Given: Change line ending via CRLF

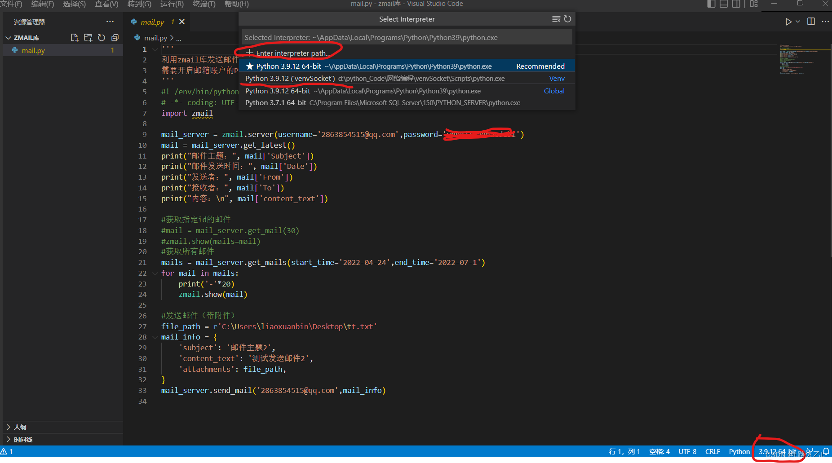Looking at the screenshot, I should click(x=713, y=451).
